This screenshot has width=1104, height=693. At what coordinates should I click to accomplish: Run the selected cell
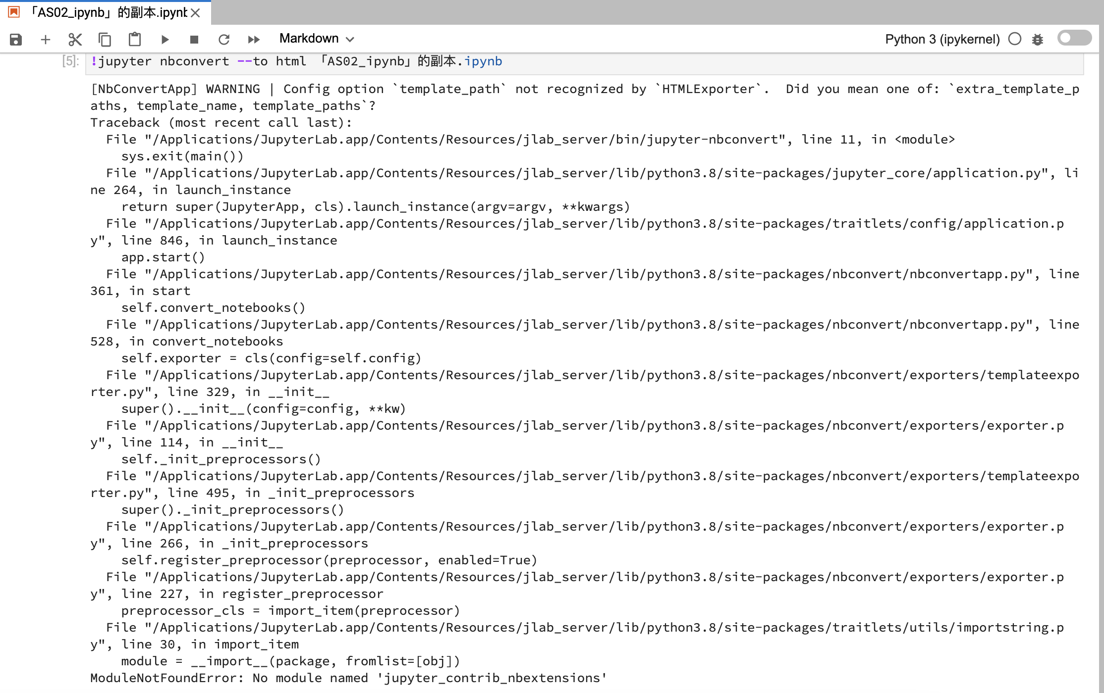165,39
